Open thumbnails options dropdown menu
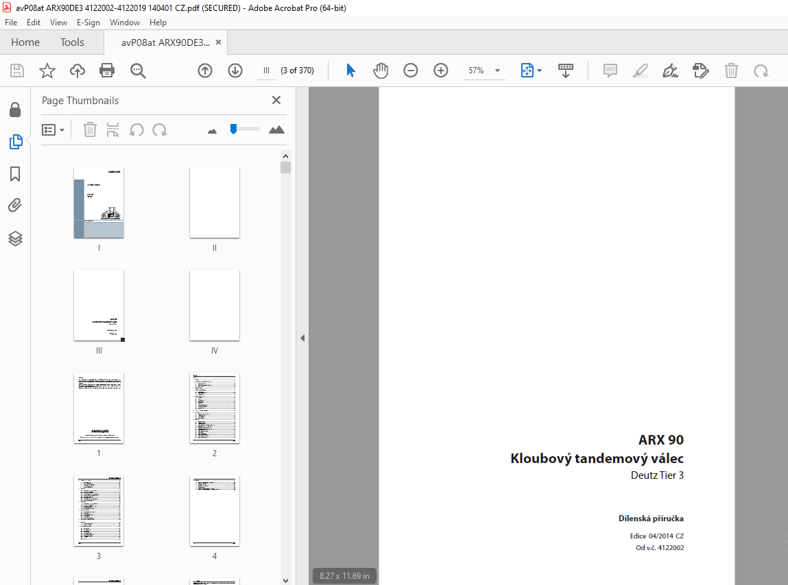The height and width of the screenshot is (585, 788). 53,130
